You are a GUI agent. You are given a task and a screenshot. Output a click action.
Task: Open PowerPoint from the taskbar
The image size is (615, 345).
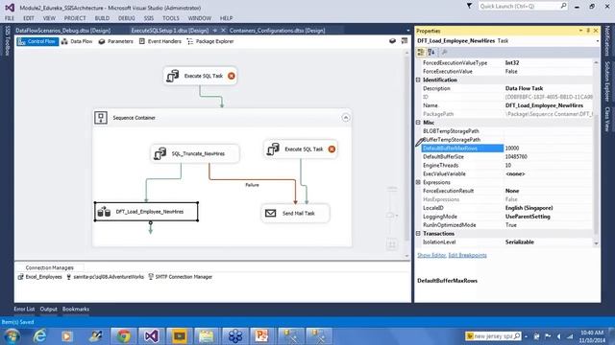[261, 335]
